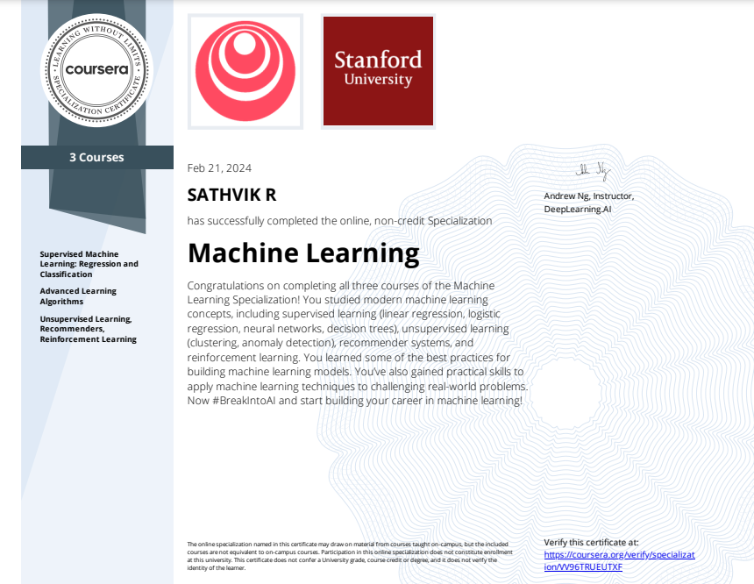Select the "3 Courses" banner
Image resolution: width=754 pixels, height=584 pixels.
tap(96, 158)
